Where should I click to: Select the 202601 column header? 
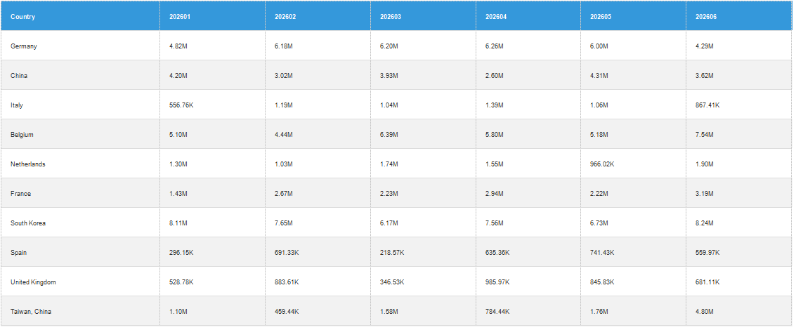(x=181, y=17)
